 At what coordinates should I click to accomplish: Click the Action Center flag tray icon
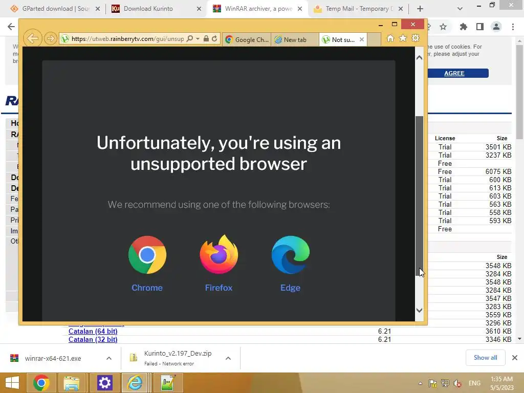(433, 383)
